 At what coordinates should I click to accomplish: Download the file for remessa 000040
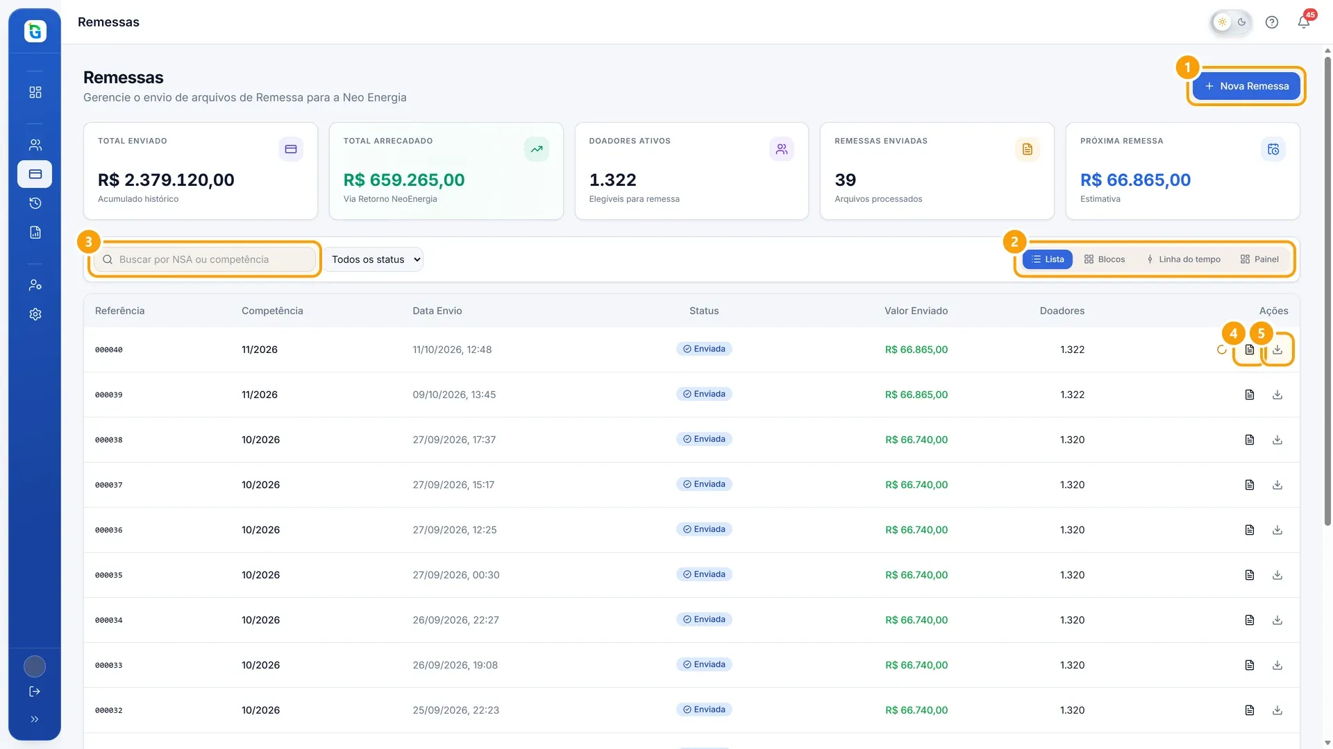(x=1277, y=350)
